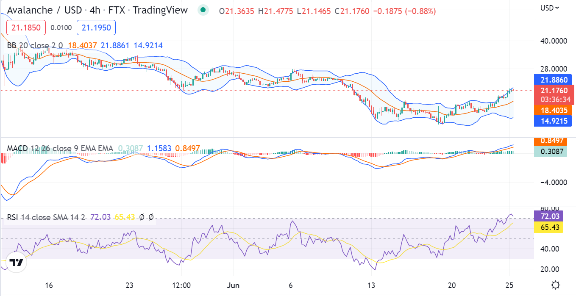Screen dimensions: 576x296
Task: Click the open value O21.3635
Action: [237, 11]
